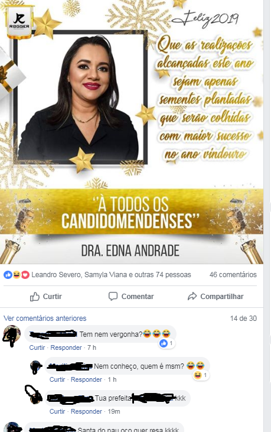Click the Comentar speech bubble button
This screenshot has width=271, height=432.
click(131, 297)
